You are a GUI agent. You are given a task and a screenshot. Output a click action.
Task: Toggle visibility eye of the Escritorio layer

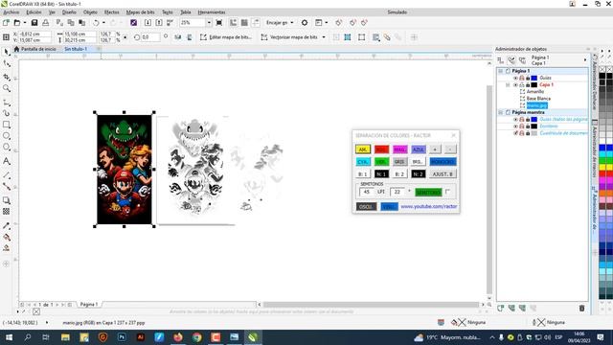pyautogui.click(x=515, y=126)
